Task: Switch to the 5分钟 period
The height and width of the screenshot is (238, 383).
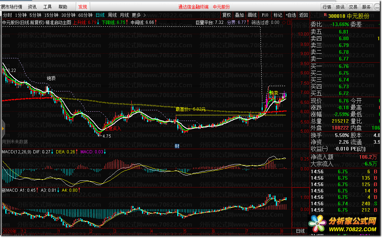Action: (x=36, y=15)
